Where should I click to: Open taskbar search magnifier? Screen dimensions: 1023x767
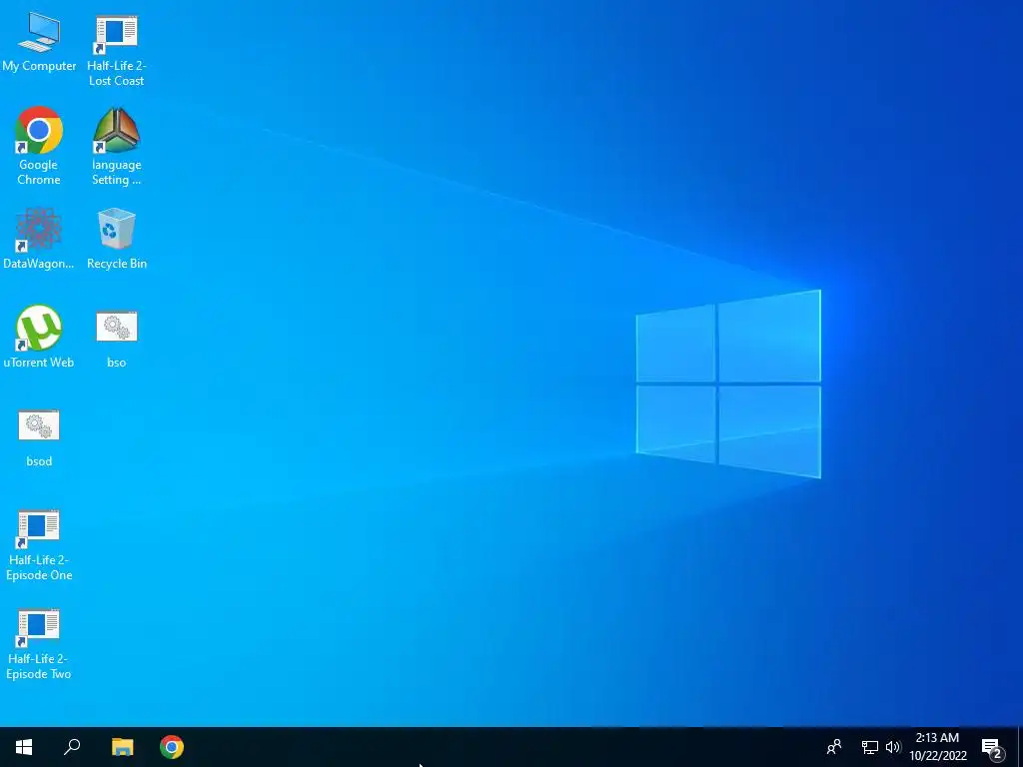point(72,747)
